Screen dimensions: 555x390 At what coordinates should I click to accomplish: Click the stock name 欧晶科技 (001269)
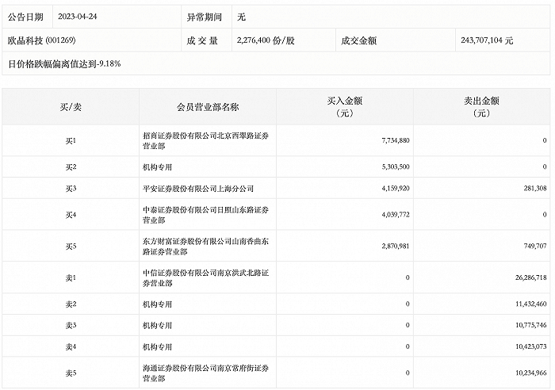click(42, 40)
